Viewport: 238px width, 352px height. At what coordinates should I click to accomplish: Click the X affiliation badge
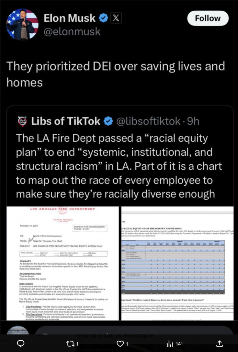(x=115, y=19)
